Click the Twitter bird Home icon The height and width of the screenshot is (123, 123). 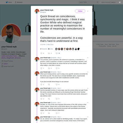(x=7, y=2)
